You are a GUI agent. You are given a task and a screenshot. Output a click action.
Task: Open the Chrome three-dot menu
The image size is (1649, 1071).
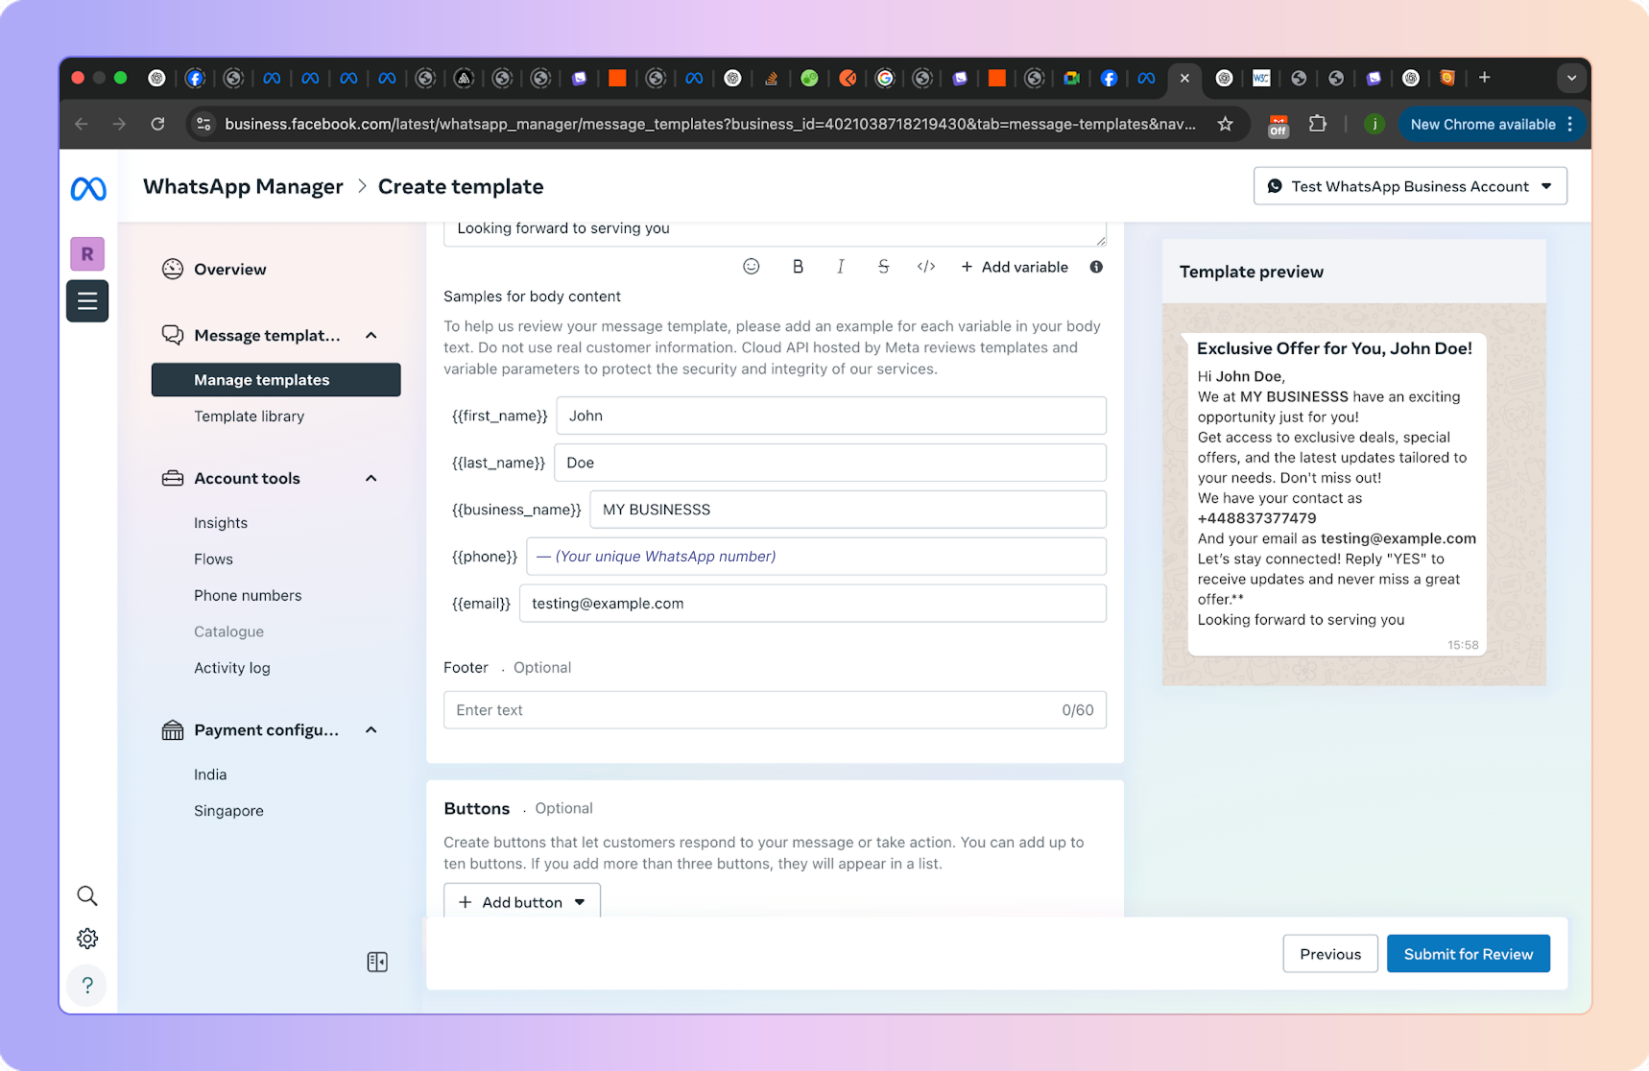pos(1570,124)
